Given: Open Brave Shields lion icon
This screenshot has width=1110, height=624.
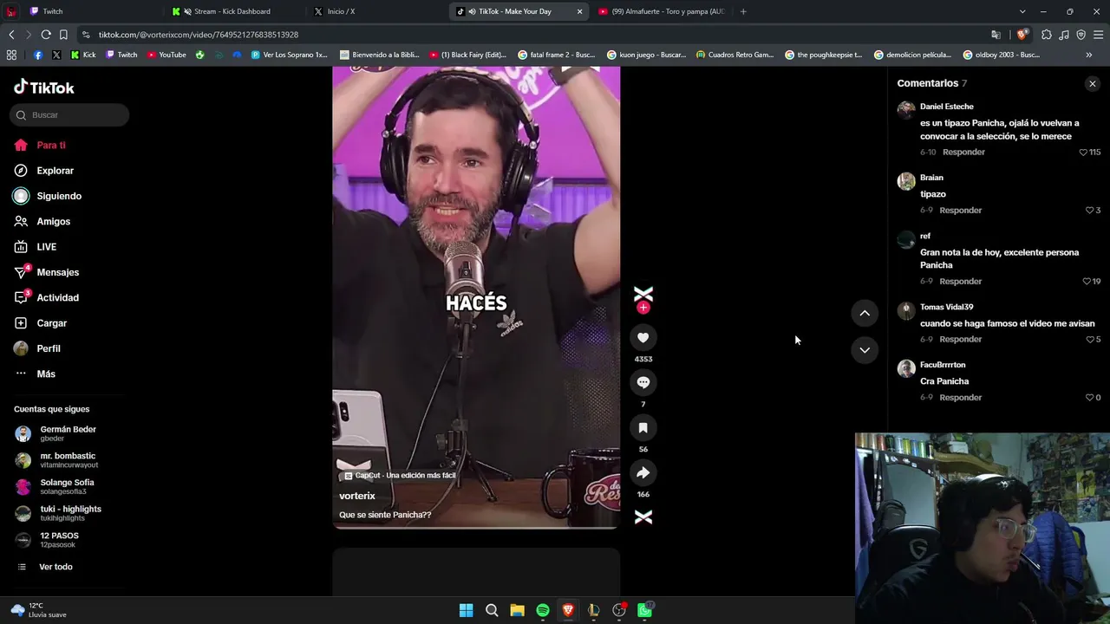Looking at the screenshot, I should pos(1022,35).
